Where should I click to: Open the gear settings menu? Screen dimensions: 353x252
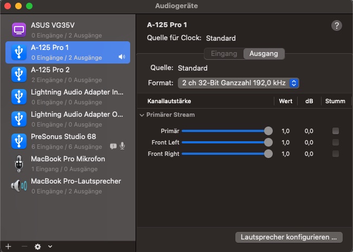(37, 247)
